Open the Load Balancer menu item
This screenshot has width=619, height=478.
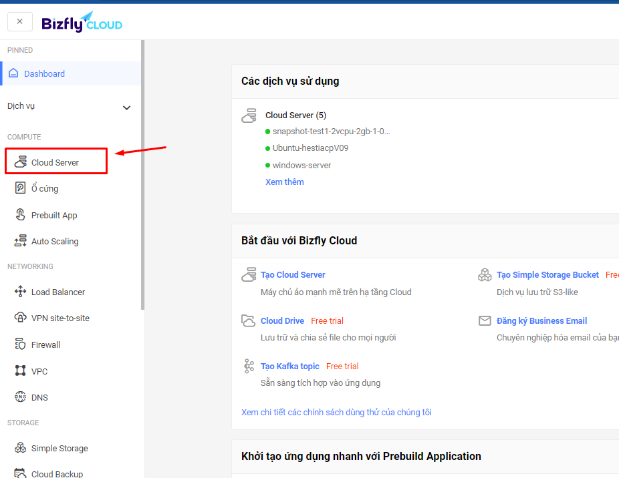(58, 292)
